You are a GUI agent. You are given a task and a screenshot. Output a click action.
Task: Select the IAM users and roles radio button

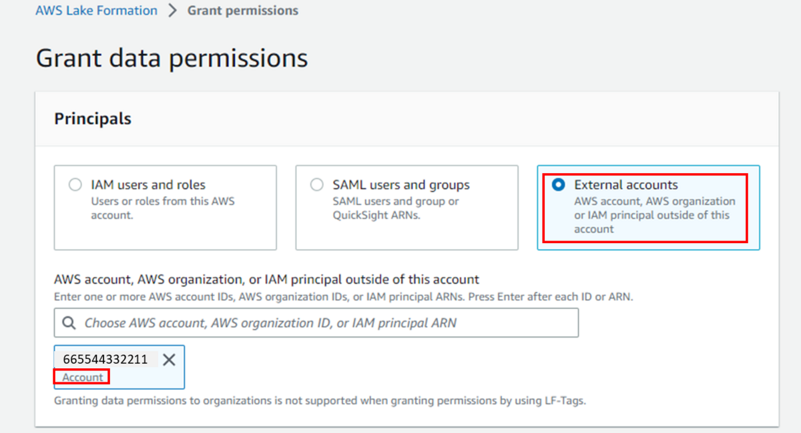click(x=75, y=185)
